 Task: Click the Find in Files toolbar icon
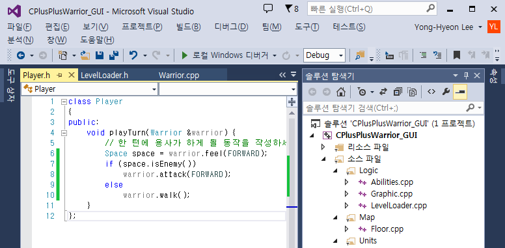[x=360, y=55]
